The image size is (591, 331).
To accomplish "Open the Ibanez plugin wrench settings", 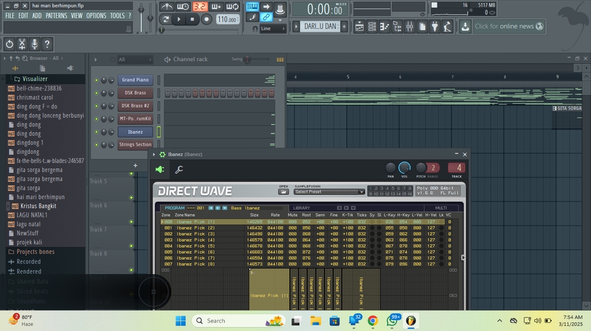I will [179, 169].
